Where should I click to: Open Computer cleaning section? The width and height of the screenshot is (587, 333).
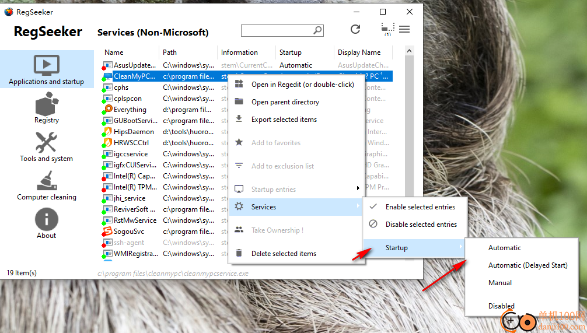[x=47, y=185]
